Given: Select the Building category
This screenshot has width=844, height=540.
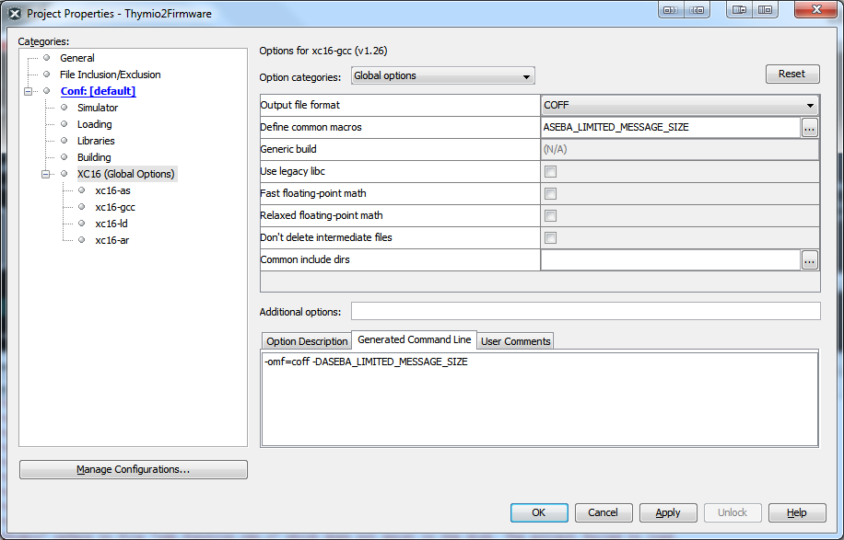Looking at the screenshot, I should point(94,158).
